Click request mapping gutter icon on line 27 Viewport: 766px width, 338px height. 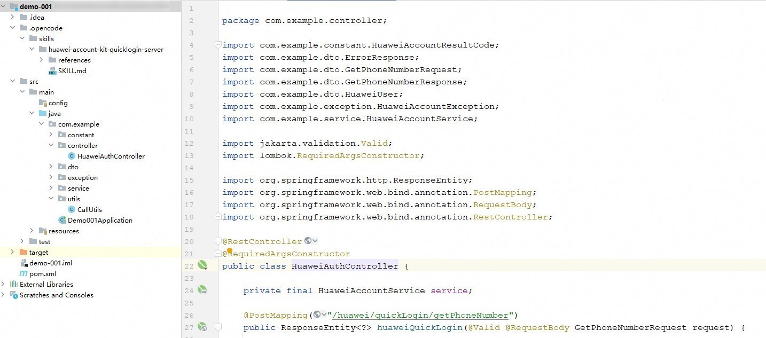[x=202, y=327]
